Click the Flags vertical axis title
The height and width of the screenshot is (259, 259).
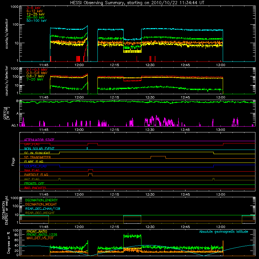click(13, 162)
